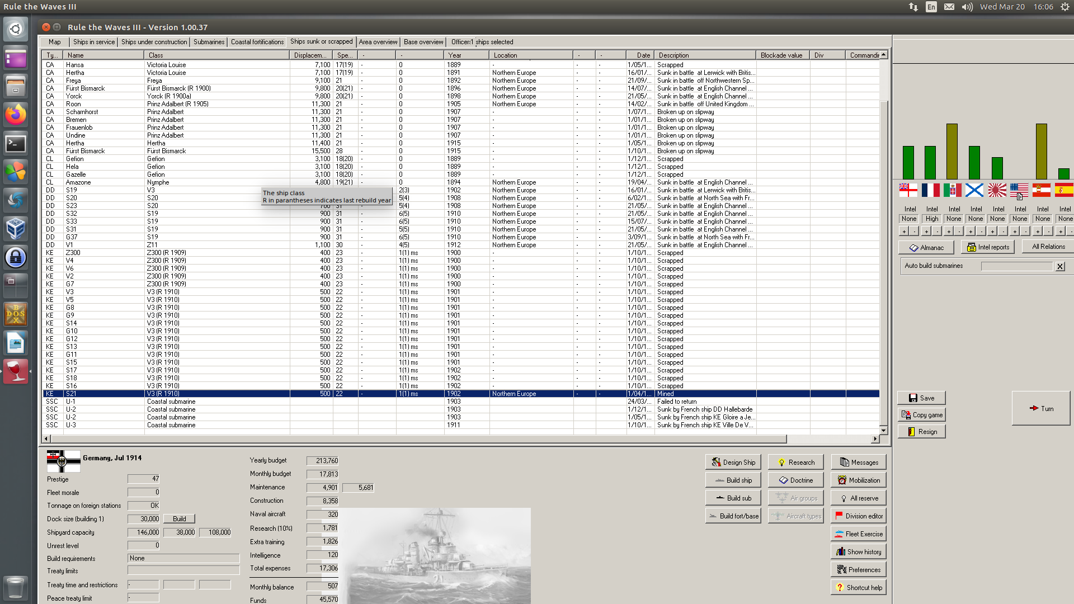Screen dimensions: 1074x604
Task: Open Shortcut help
Action: point(859,588)
